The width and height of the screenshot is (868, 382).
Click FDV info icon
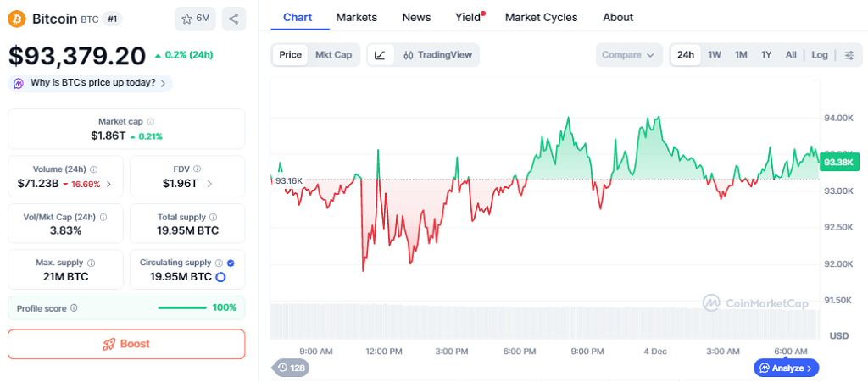197,169
